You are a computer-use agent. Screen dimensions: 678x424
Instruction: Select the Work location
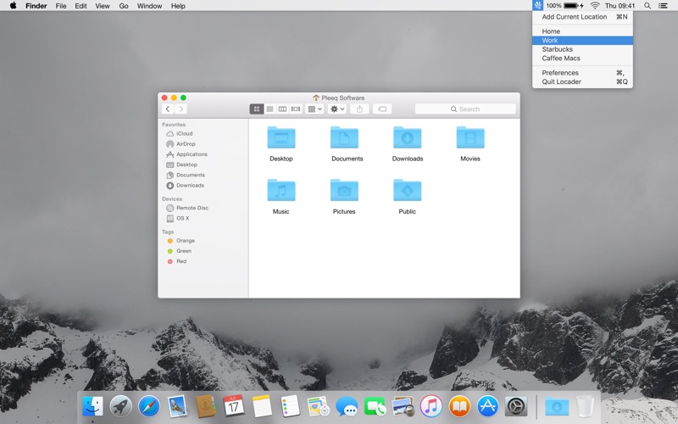click(582, 41)
